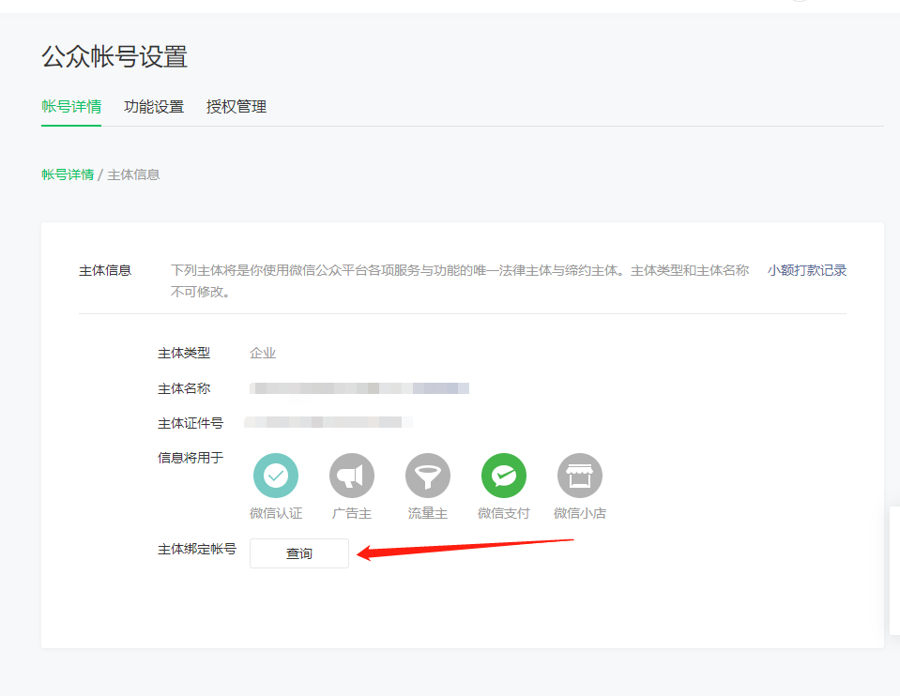Switch to the 功能设置 tab

pos(154,107)
